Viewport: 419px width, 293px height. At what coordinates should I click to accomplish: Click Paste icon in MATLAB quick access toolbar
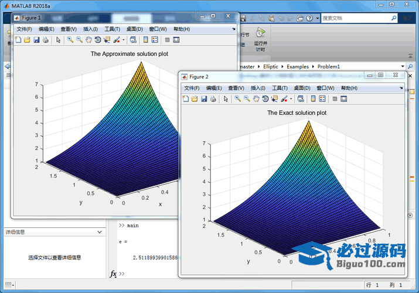point(271,18)
